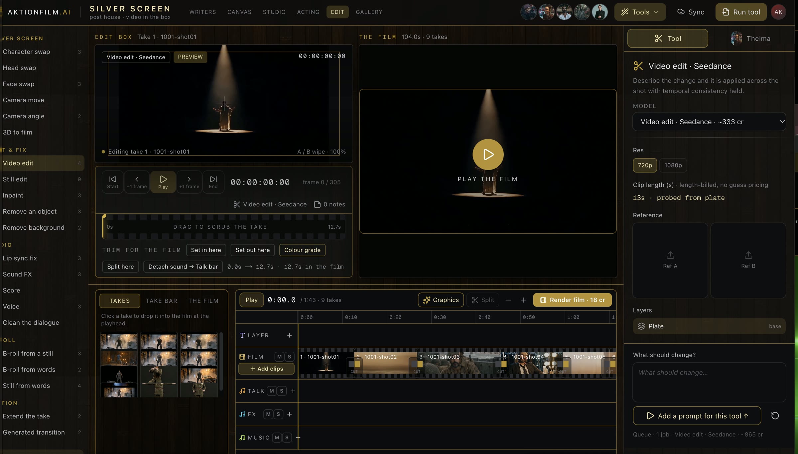Screen dimensions: 798x454
Task: Select 720p resolution
Action: tap(645, 165)
